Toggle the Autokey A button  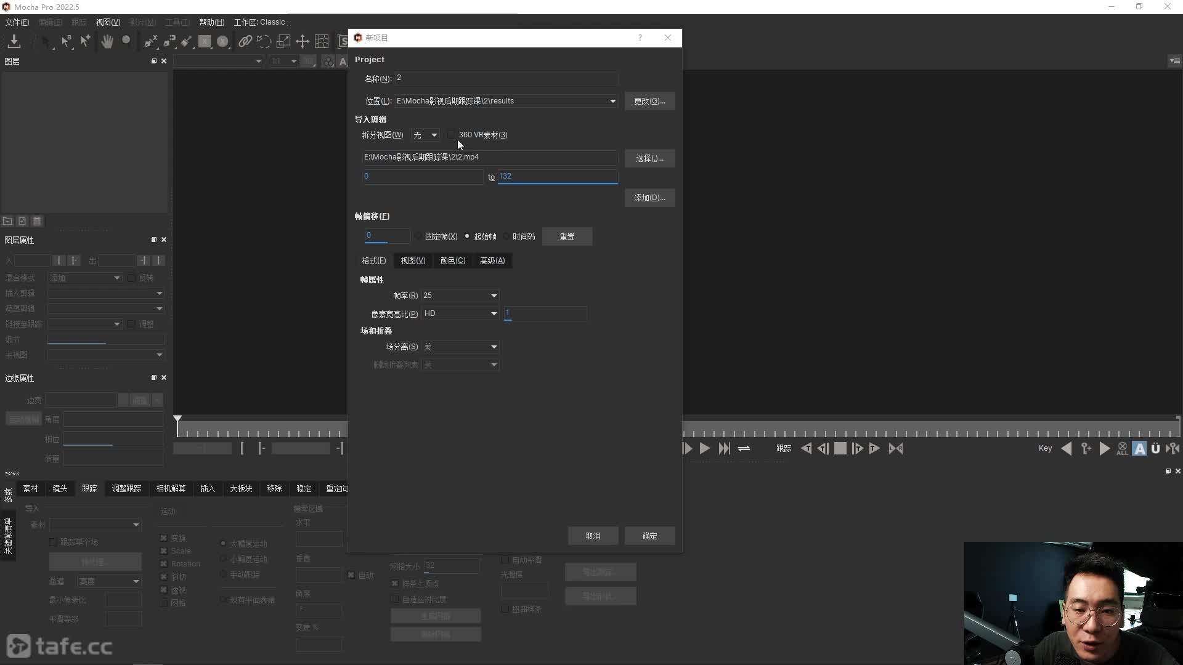1139,448
